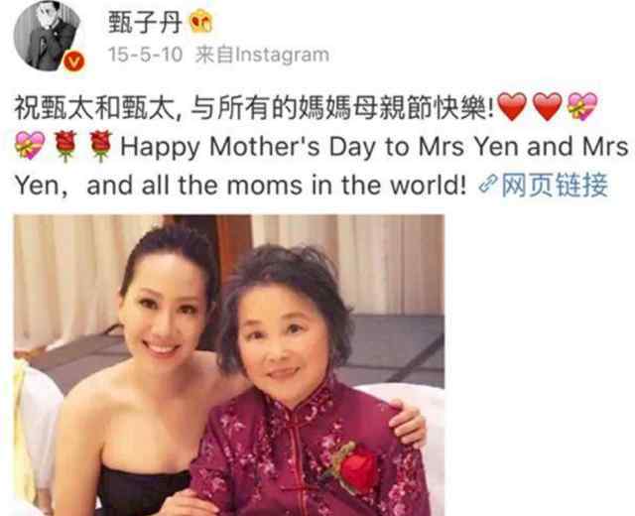
Task: Click the first rose emoji
Action: click(x=65, y=146)
